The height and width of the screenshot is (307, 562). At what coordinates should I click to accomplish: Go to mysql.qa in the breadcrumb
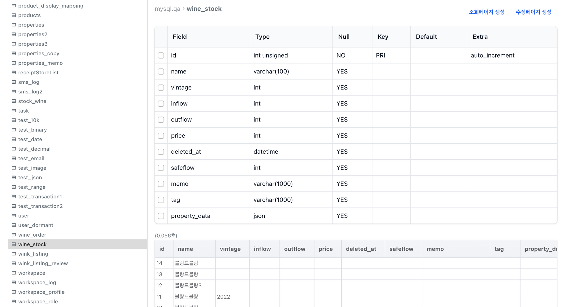[167, 9]
